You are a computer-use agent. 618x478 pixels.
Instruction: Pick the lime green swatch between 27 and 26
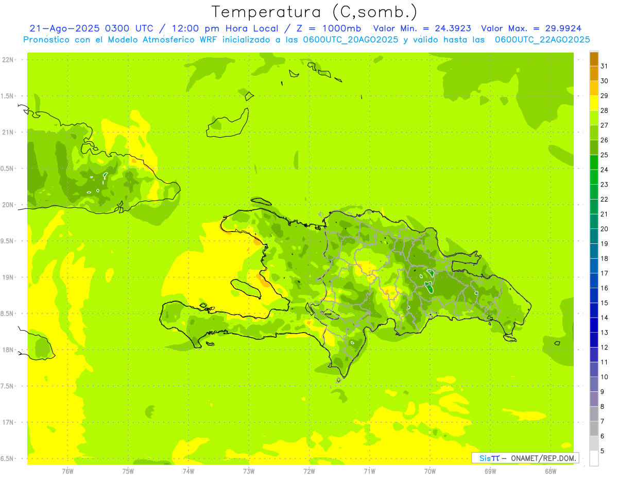pos(594,133)
